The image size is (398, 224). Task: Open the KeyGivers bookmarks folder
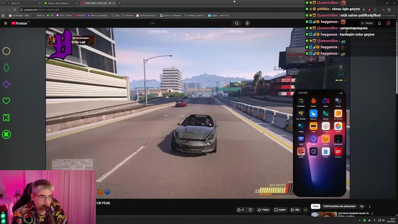[x=128, y=16]
